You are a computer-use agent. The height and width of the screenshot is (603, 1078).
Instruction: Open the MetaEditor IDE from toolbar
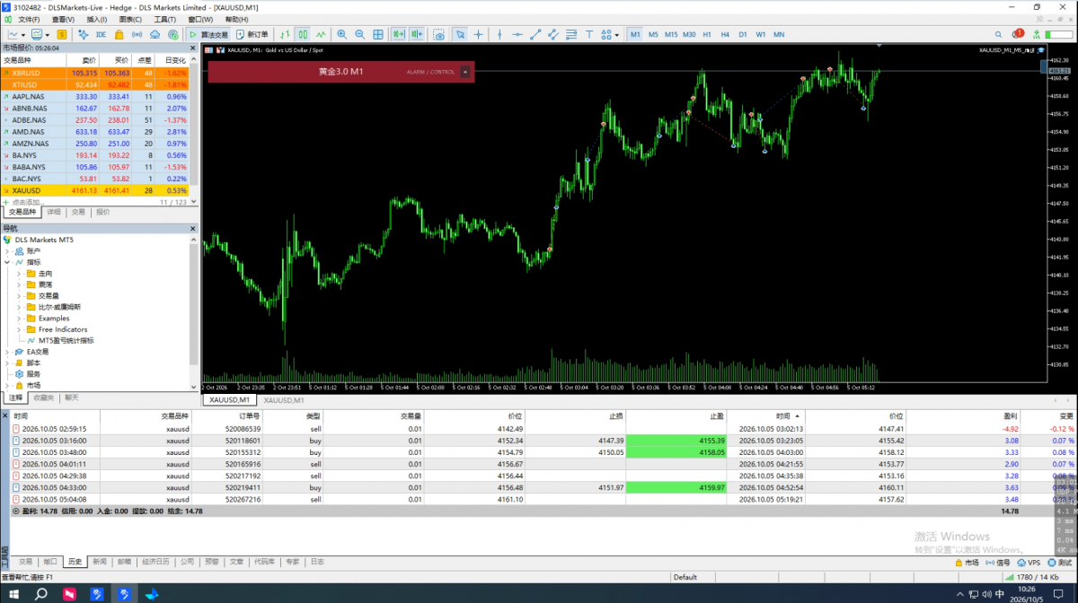101,34
